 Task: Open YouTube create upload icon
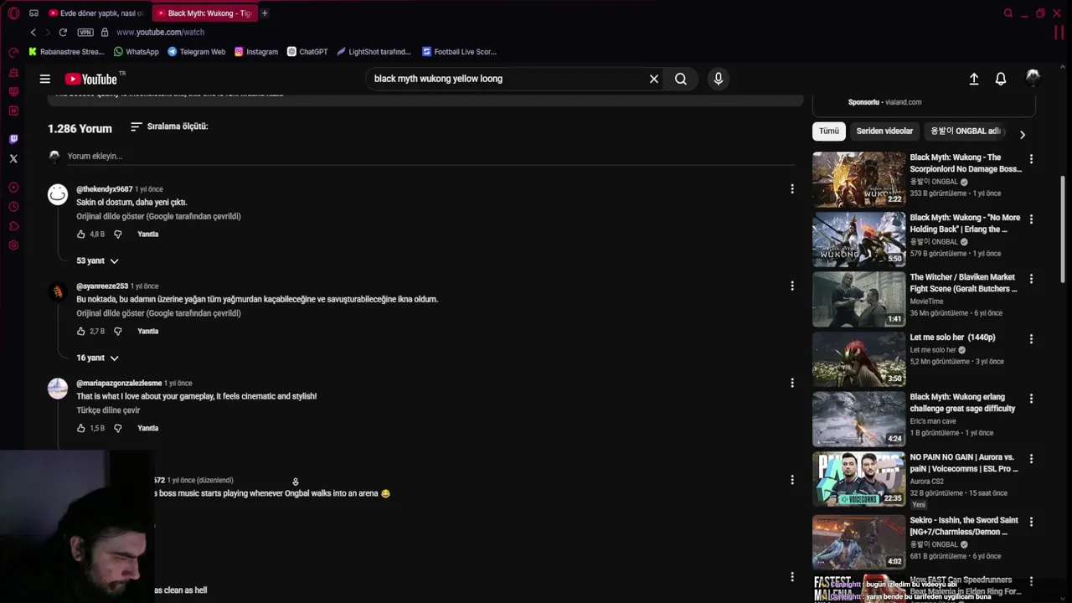[x=974, y=79]
